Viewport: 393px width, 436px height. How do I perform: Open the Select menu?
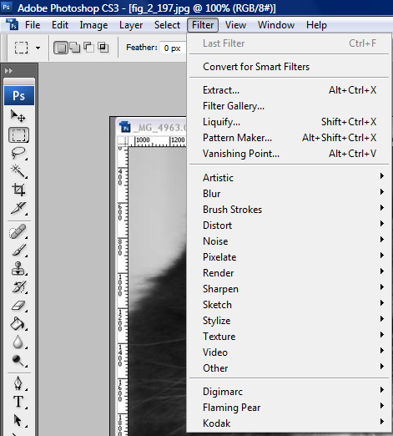click(x=167, y=25)
